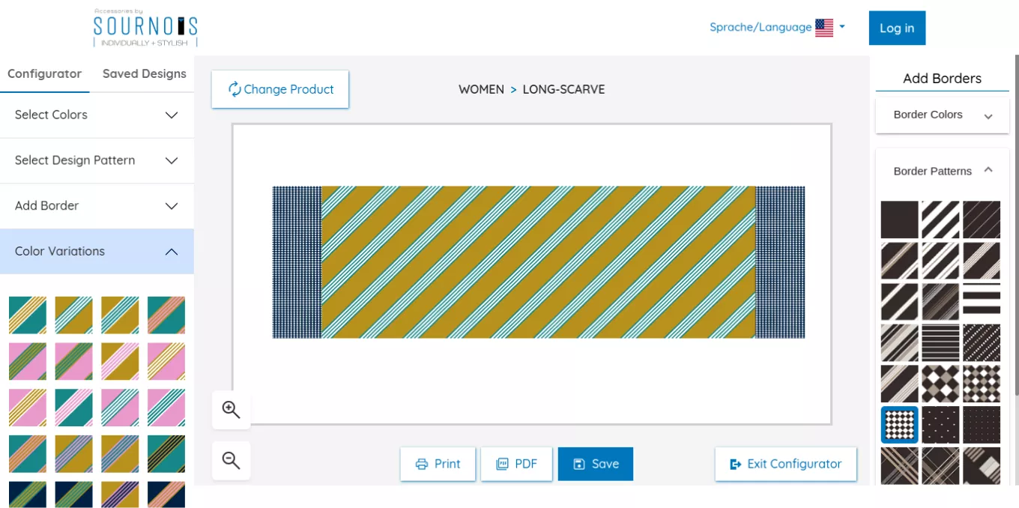Click the Change Product button
Viewport: 1019px width, 508px height.
[280, 89]
